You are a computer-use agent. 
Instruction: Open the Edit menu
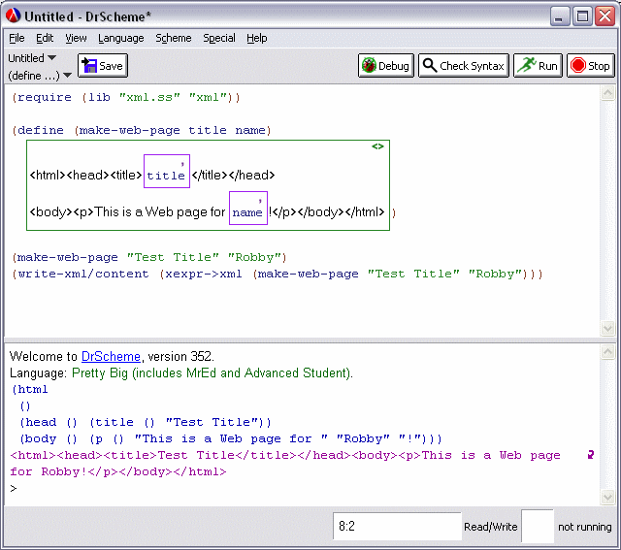coord(45,38)
